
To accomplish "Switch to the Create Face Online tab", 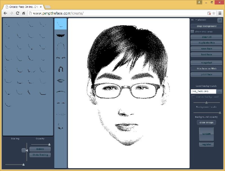I will pyautogui.click(x=23, y=6).
